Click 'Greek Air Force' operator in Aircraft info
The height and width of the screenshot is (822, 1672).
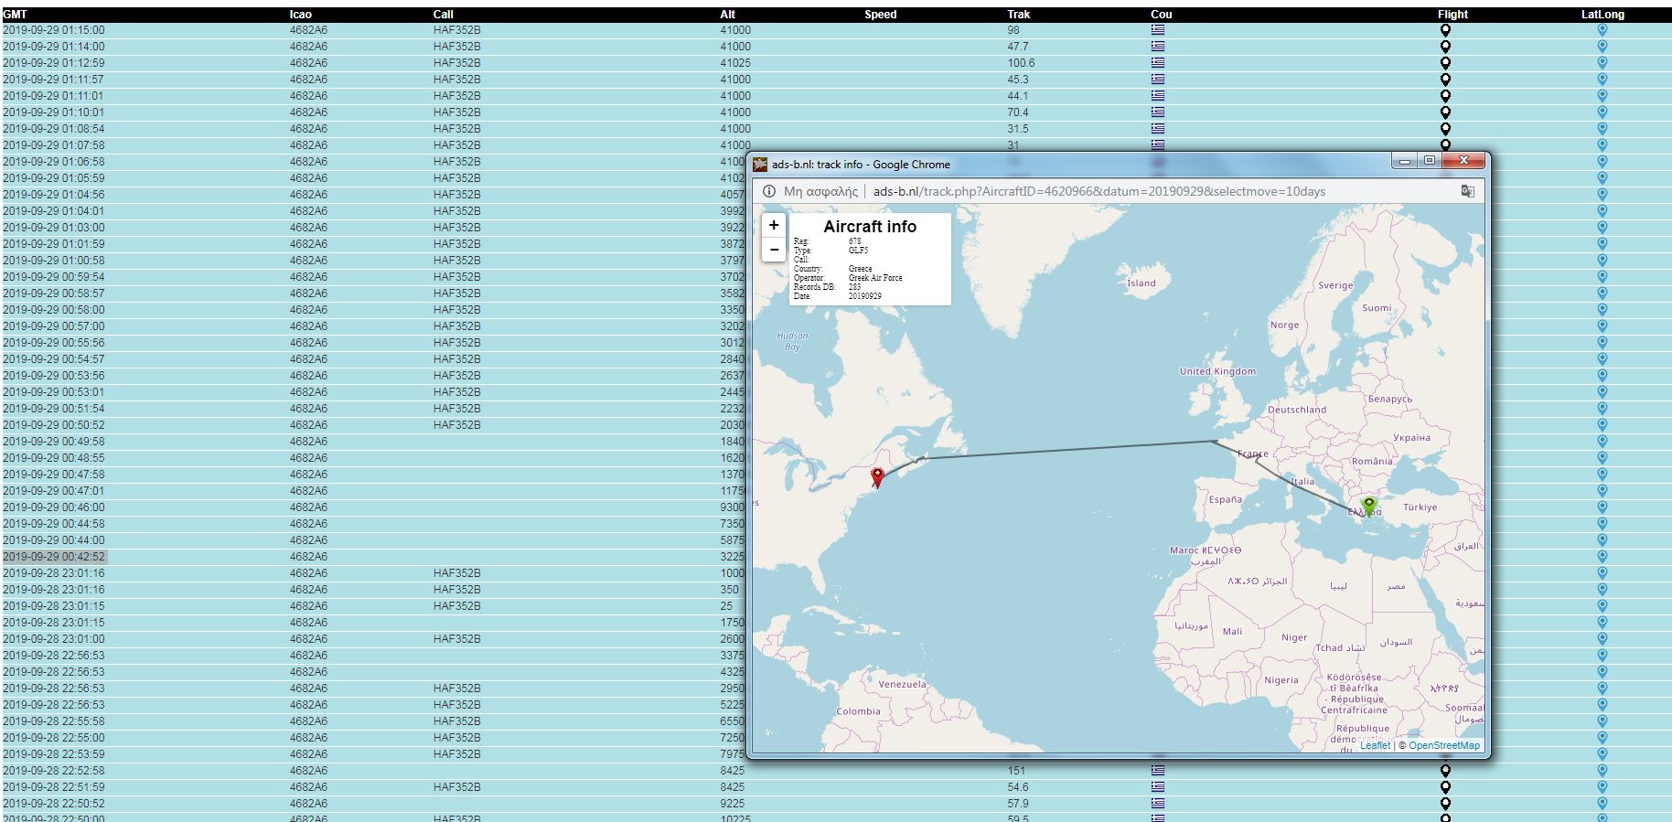coord(875,278)
